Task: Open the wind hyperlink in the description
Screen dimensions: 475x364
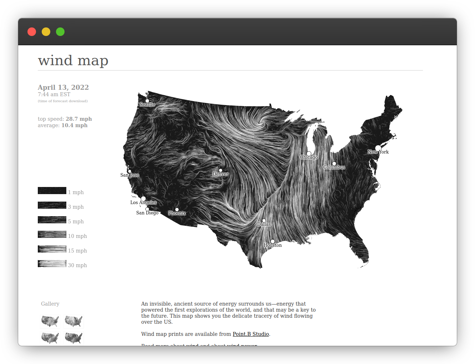Action: coord(191,345)
